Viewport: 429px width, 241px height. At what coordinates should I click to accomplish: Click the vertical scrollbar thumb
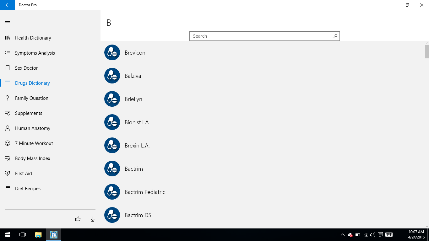click(427, 51)
